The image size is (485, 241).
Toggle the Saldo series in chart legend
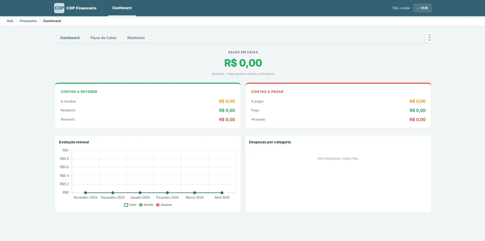[x=130, y=205]
